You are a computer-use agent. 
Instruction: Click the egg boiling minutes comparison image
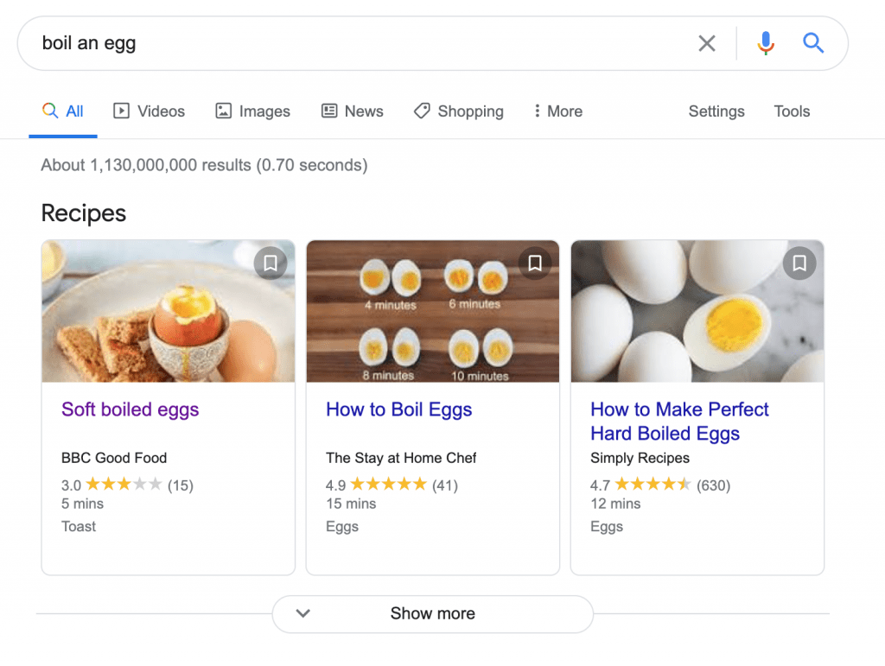click(433, 311)
